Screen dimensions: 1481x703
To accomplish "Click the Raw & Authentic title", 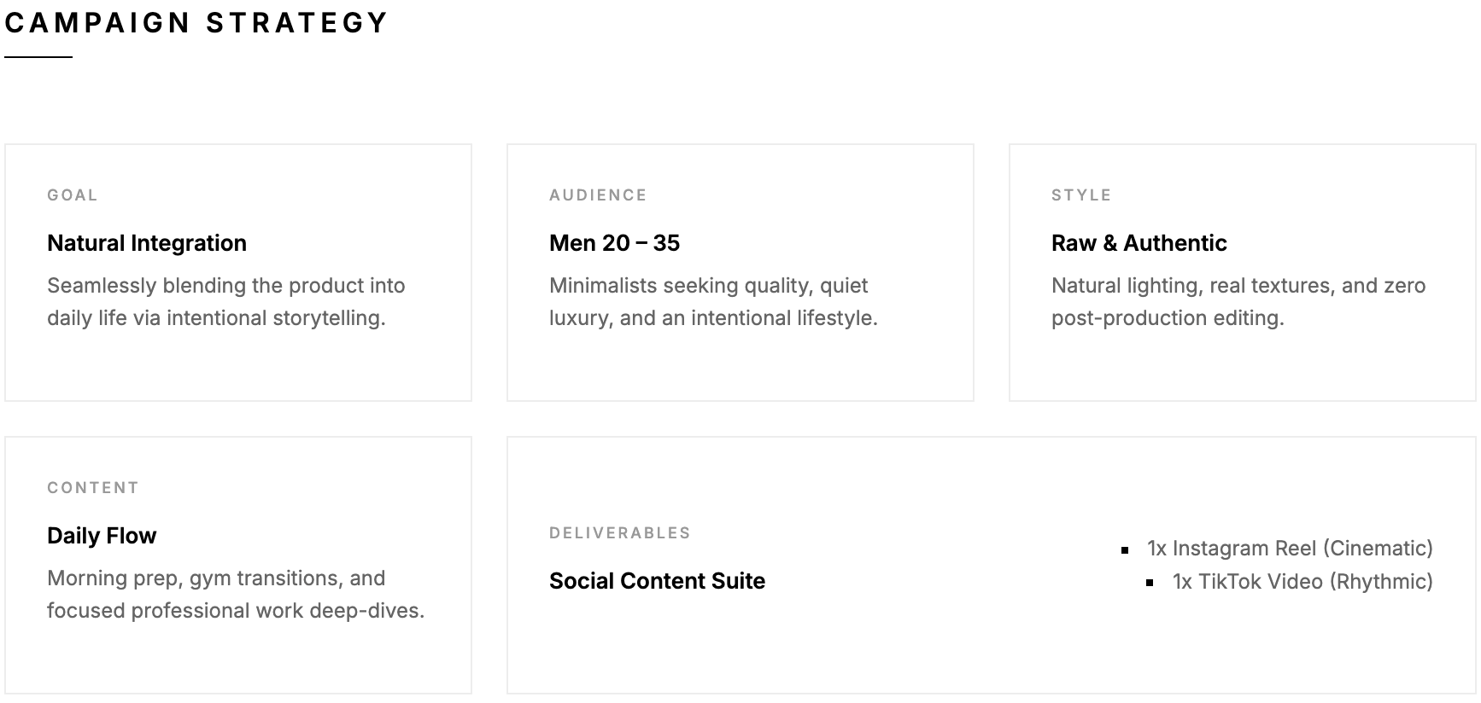I will [x=1139, y=243].
